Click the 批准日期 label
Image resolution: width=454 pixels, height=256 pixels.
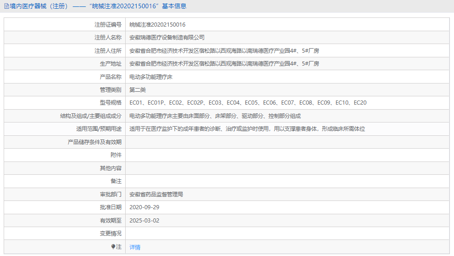(111, 207)
